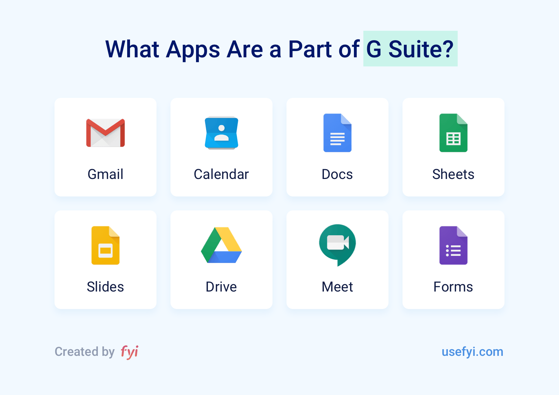Select the "Slides" text label
This screenshot has width=559, height=395.
[x=106, y=287]
